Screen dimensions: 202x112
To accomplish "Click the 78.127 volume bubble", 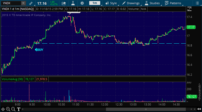I will (x=192, y=97).
